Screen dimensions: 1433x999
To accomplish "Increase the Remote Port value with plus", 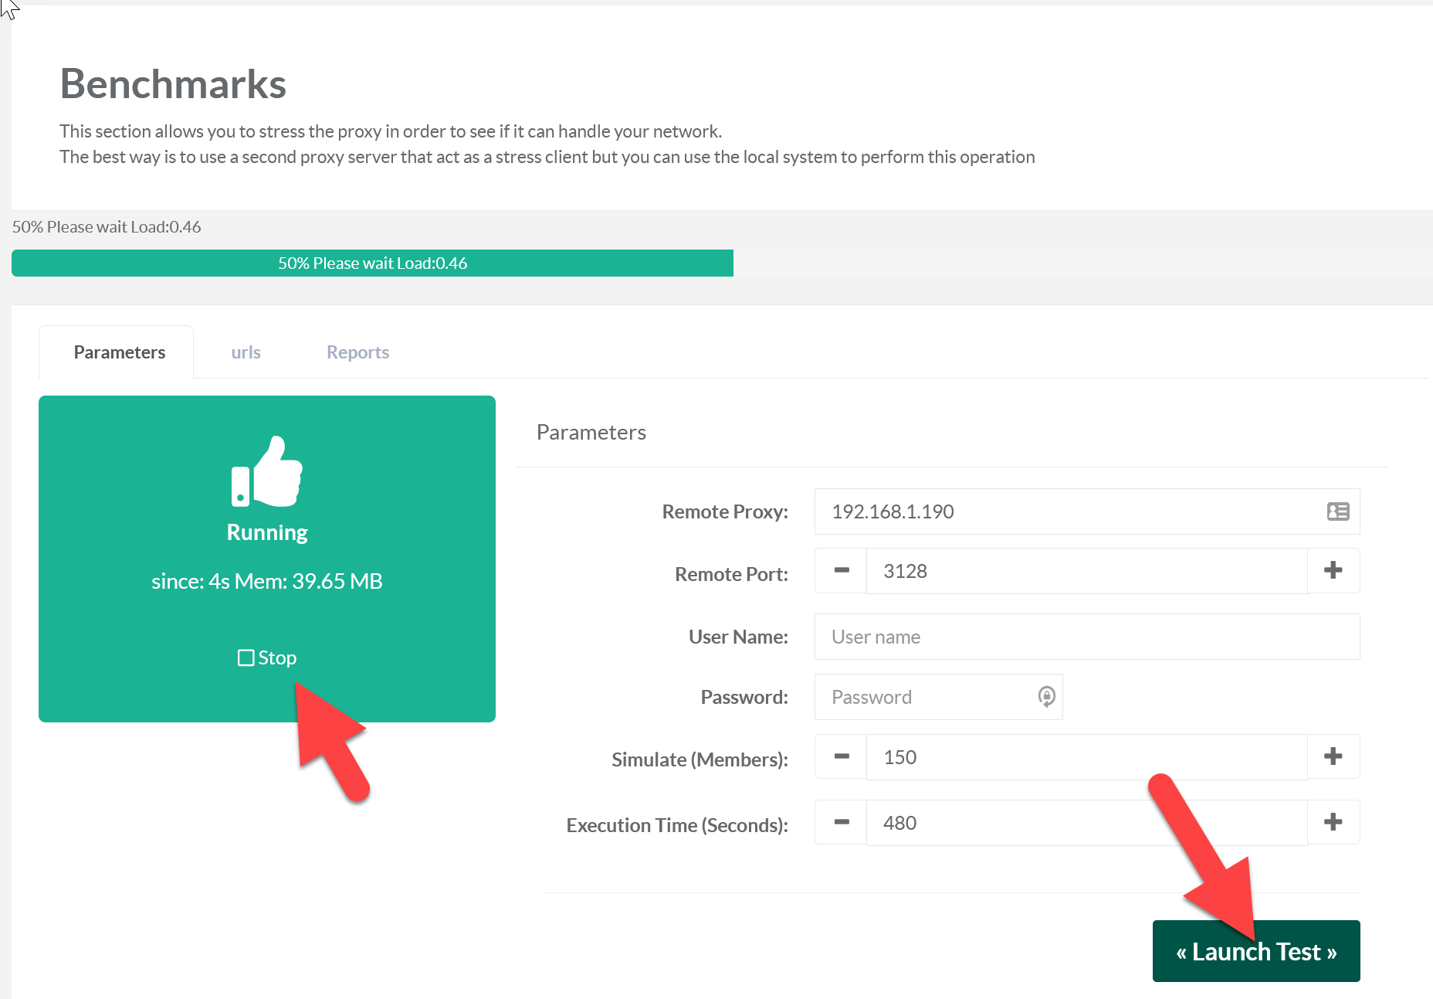I will click(1333, 571).
